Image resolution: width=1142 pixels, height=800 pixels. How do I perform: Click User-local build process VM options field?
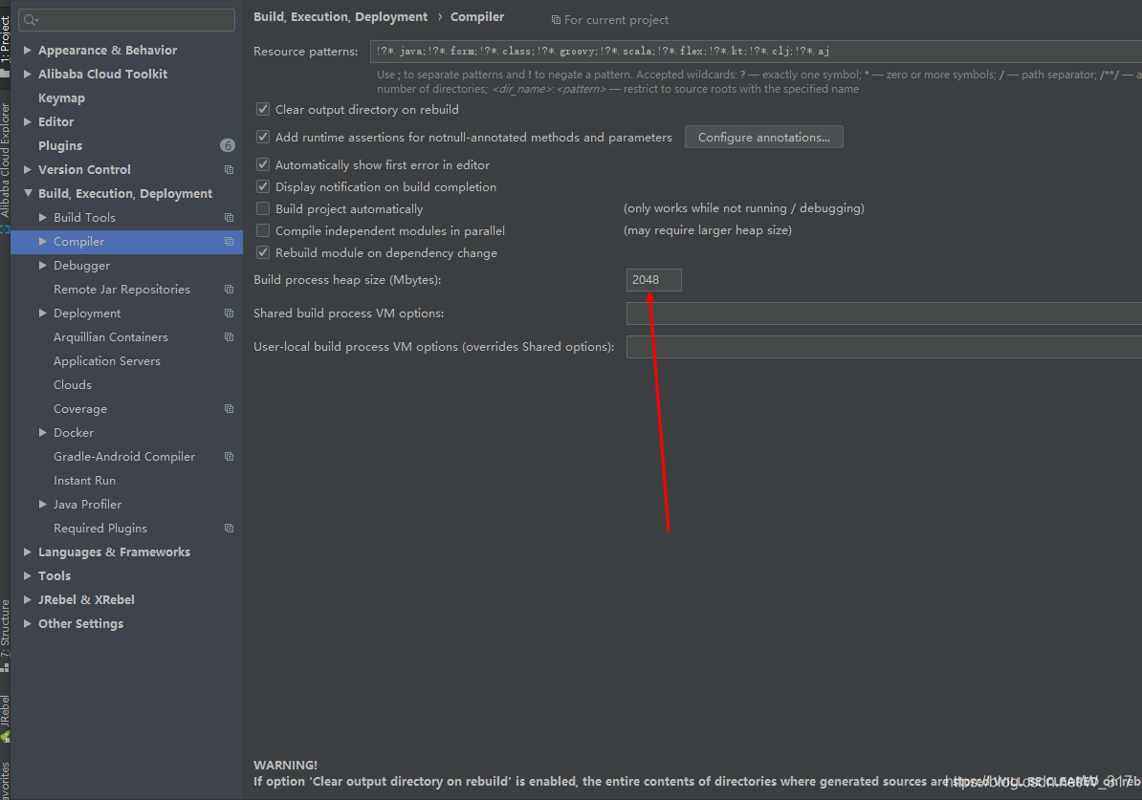[884, 347]
